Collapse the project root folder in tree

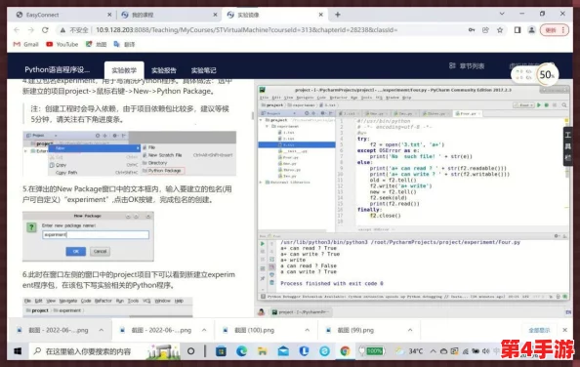(x=261, y=120)
